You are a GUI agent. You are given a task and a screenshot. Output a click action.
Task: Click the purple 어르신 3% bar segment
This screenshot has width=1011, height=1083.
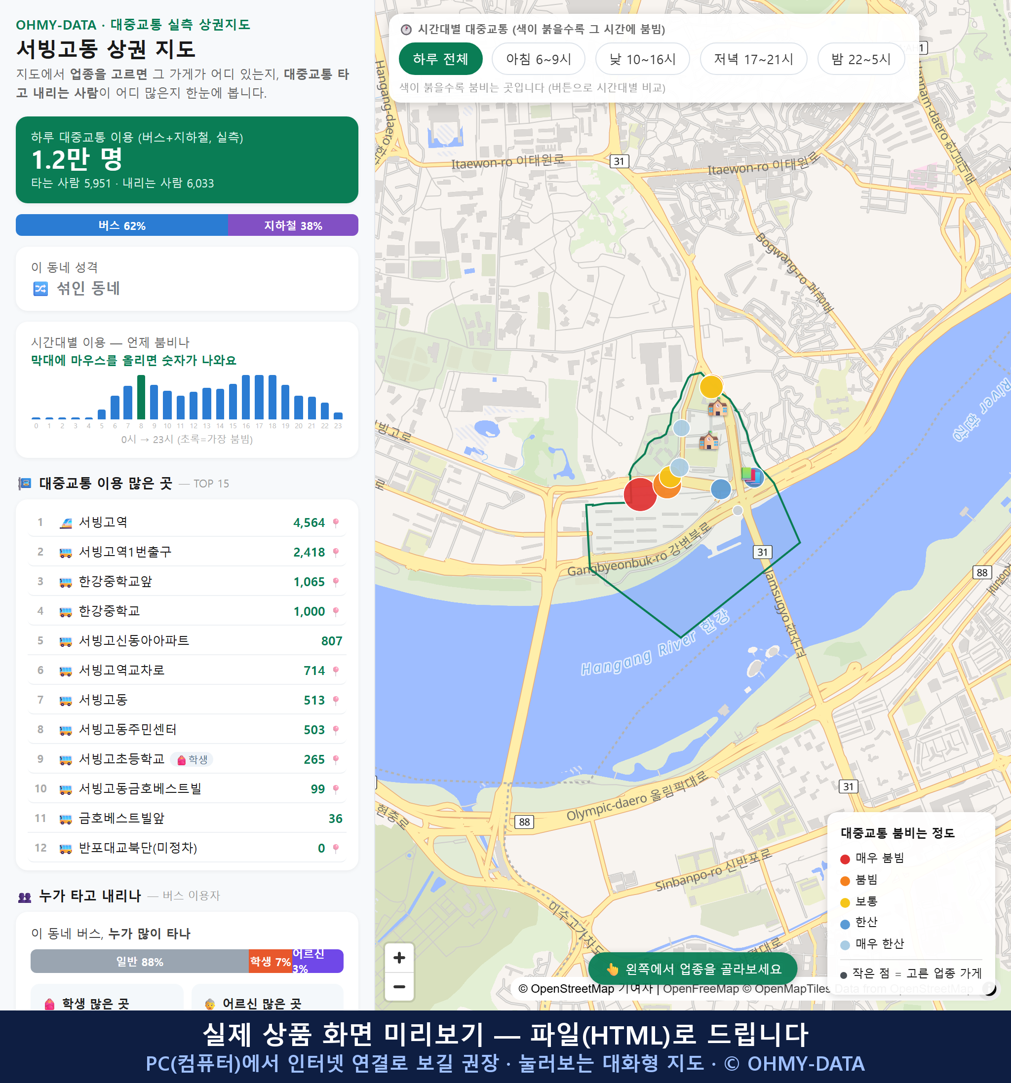point(318,962)
